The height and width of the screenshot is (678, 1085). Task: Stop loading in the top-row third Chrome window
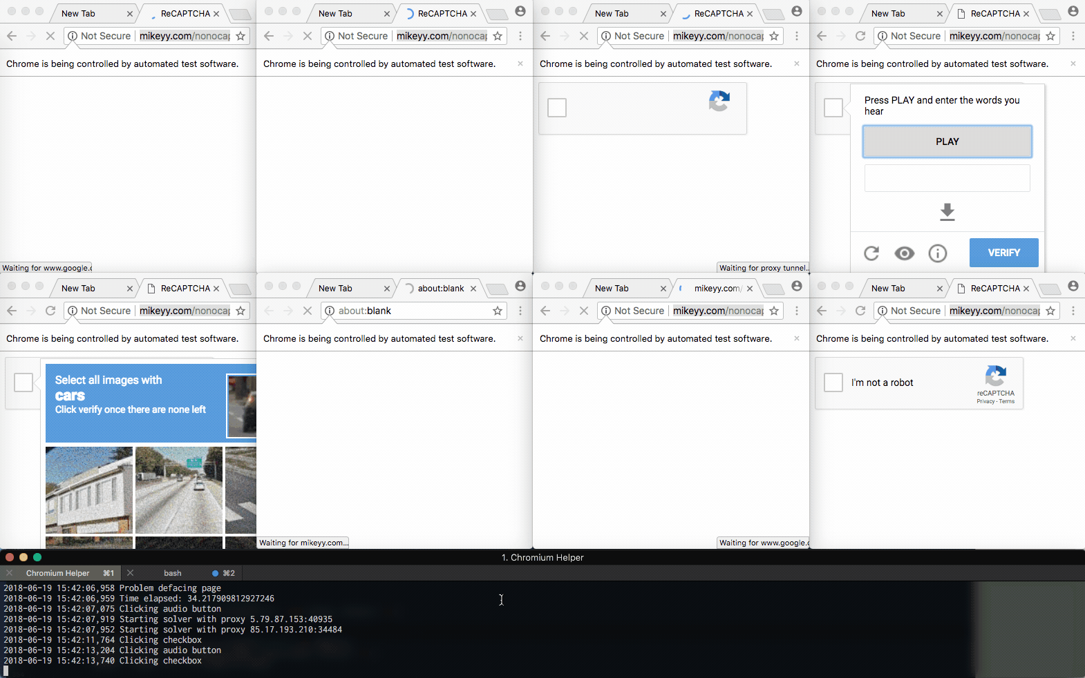point(584,36)
